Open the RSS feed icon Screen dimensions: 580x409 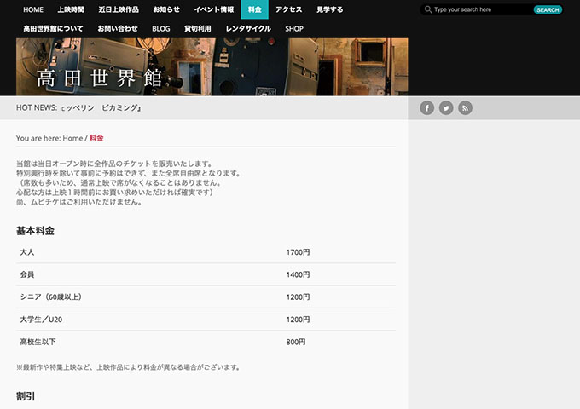coord(465,107)
